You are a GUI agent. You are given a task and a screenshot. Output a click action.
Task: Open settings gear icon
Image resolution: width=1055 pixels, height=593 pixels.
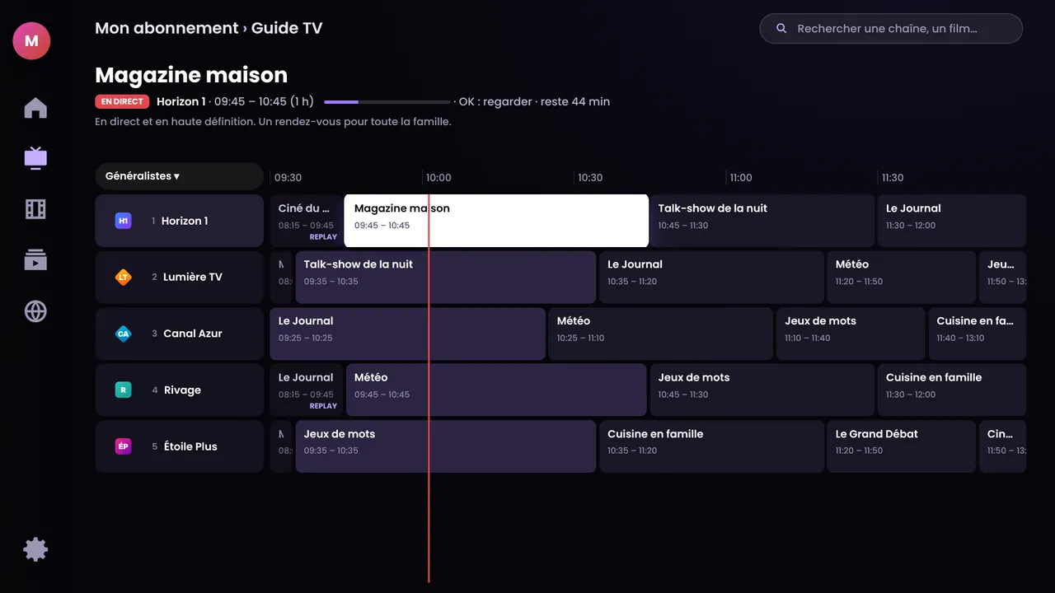point(35,549)
